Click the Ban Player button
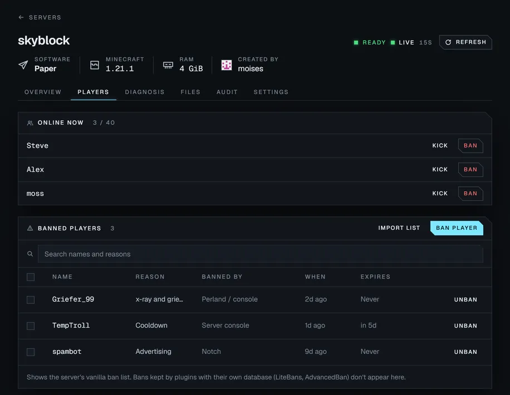This screenshot has height=395, width=510. (x=457, y=228)
